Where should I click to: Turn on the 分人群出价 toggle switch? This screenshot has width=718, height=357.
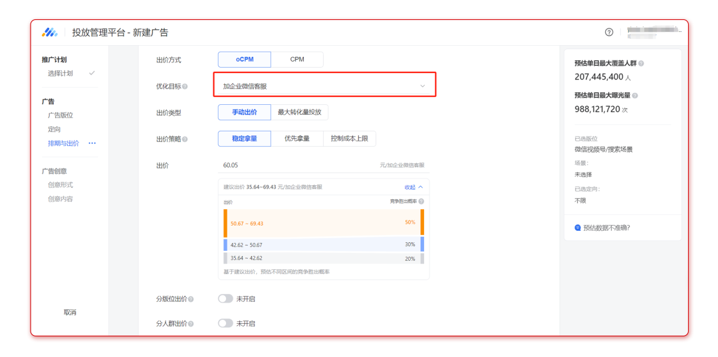coord(225,323)
